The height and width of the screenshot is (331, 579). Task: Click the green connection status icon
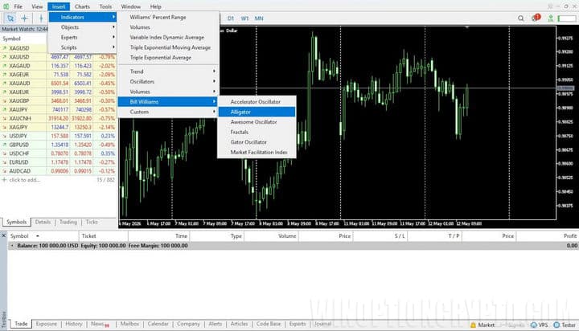(x=551, y=18)
